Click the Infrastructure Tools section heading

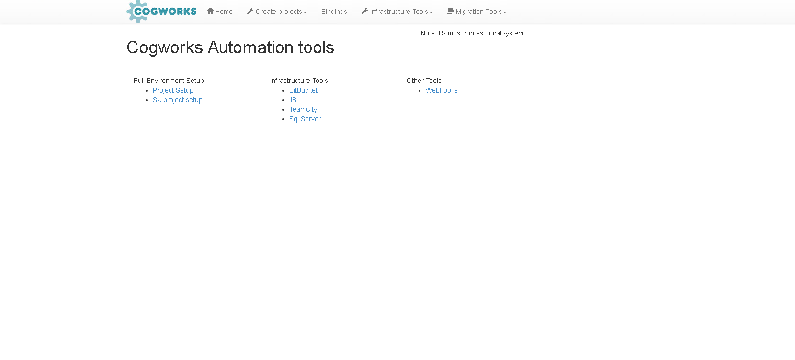pyautogui.click(x=299, y=81)
